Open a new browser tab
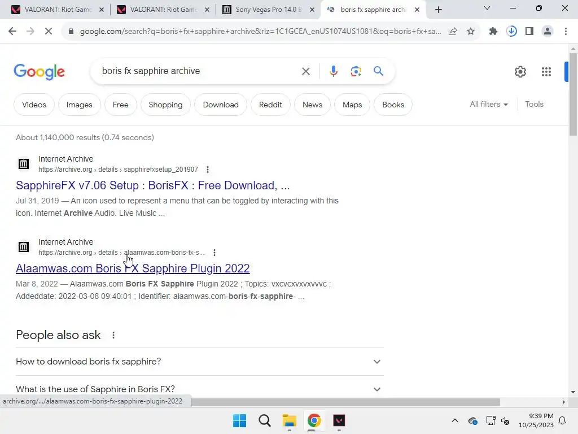 click(x=438, y=10)
